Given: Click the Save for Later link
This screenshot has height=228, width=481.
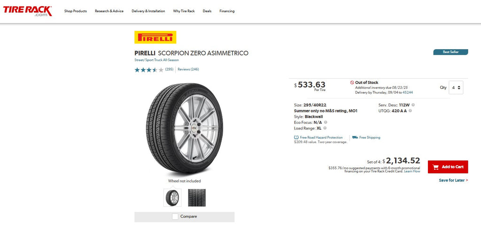Looking at the screenshot, I should 453,180.
